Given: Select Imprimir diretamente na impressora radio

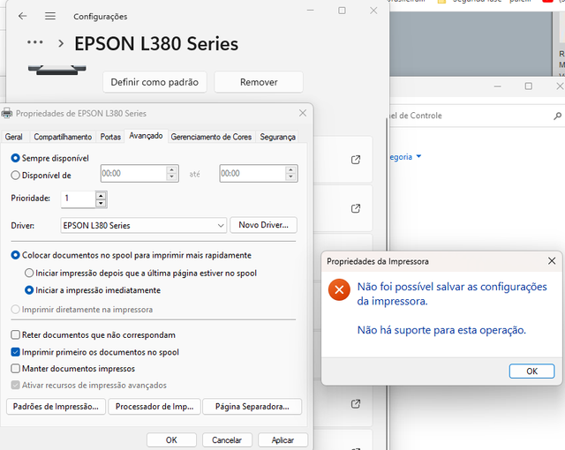Looking at the screenshot, I should click(x=15, y=309).
